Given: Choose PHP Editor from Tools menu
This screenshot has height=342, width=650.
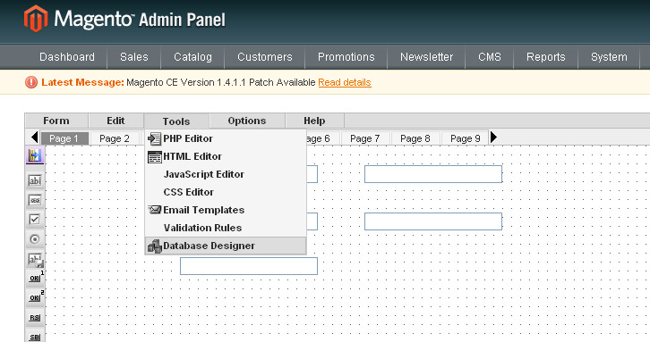Looking at the screenshot, I should tap(226, 138).
